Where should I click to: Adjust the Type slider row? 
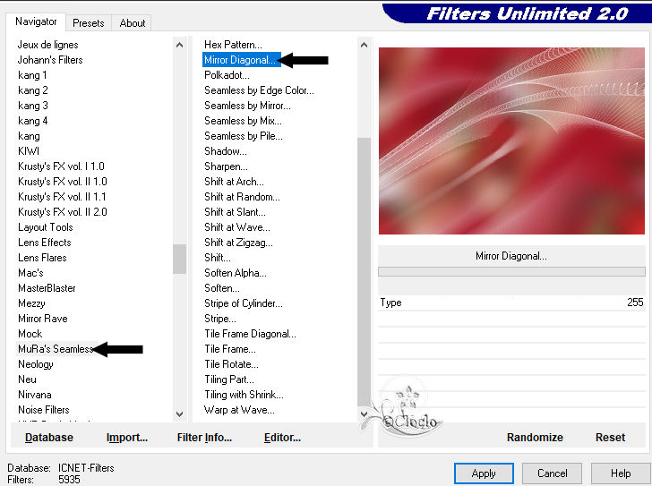(511, 303)
